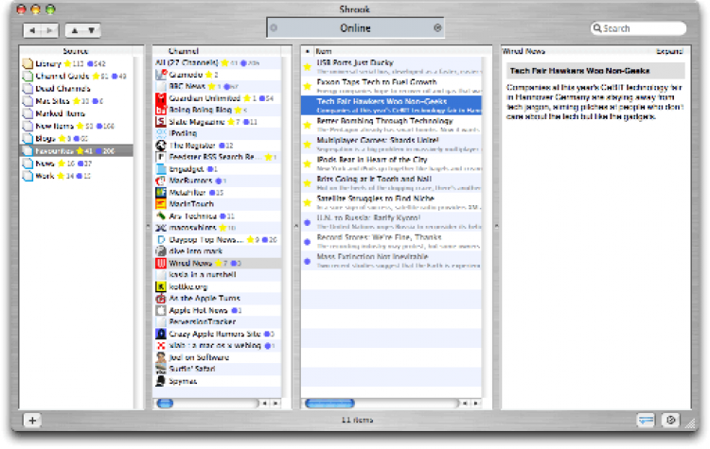
Task: Click the dot status column header
Action: click(308, 51)
